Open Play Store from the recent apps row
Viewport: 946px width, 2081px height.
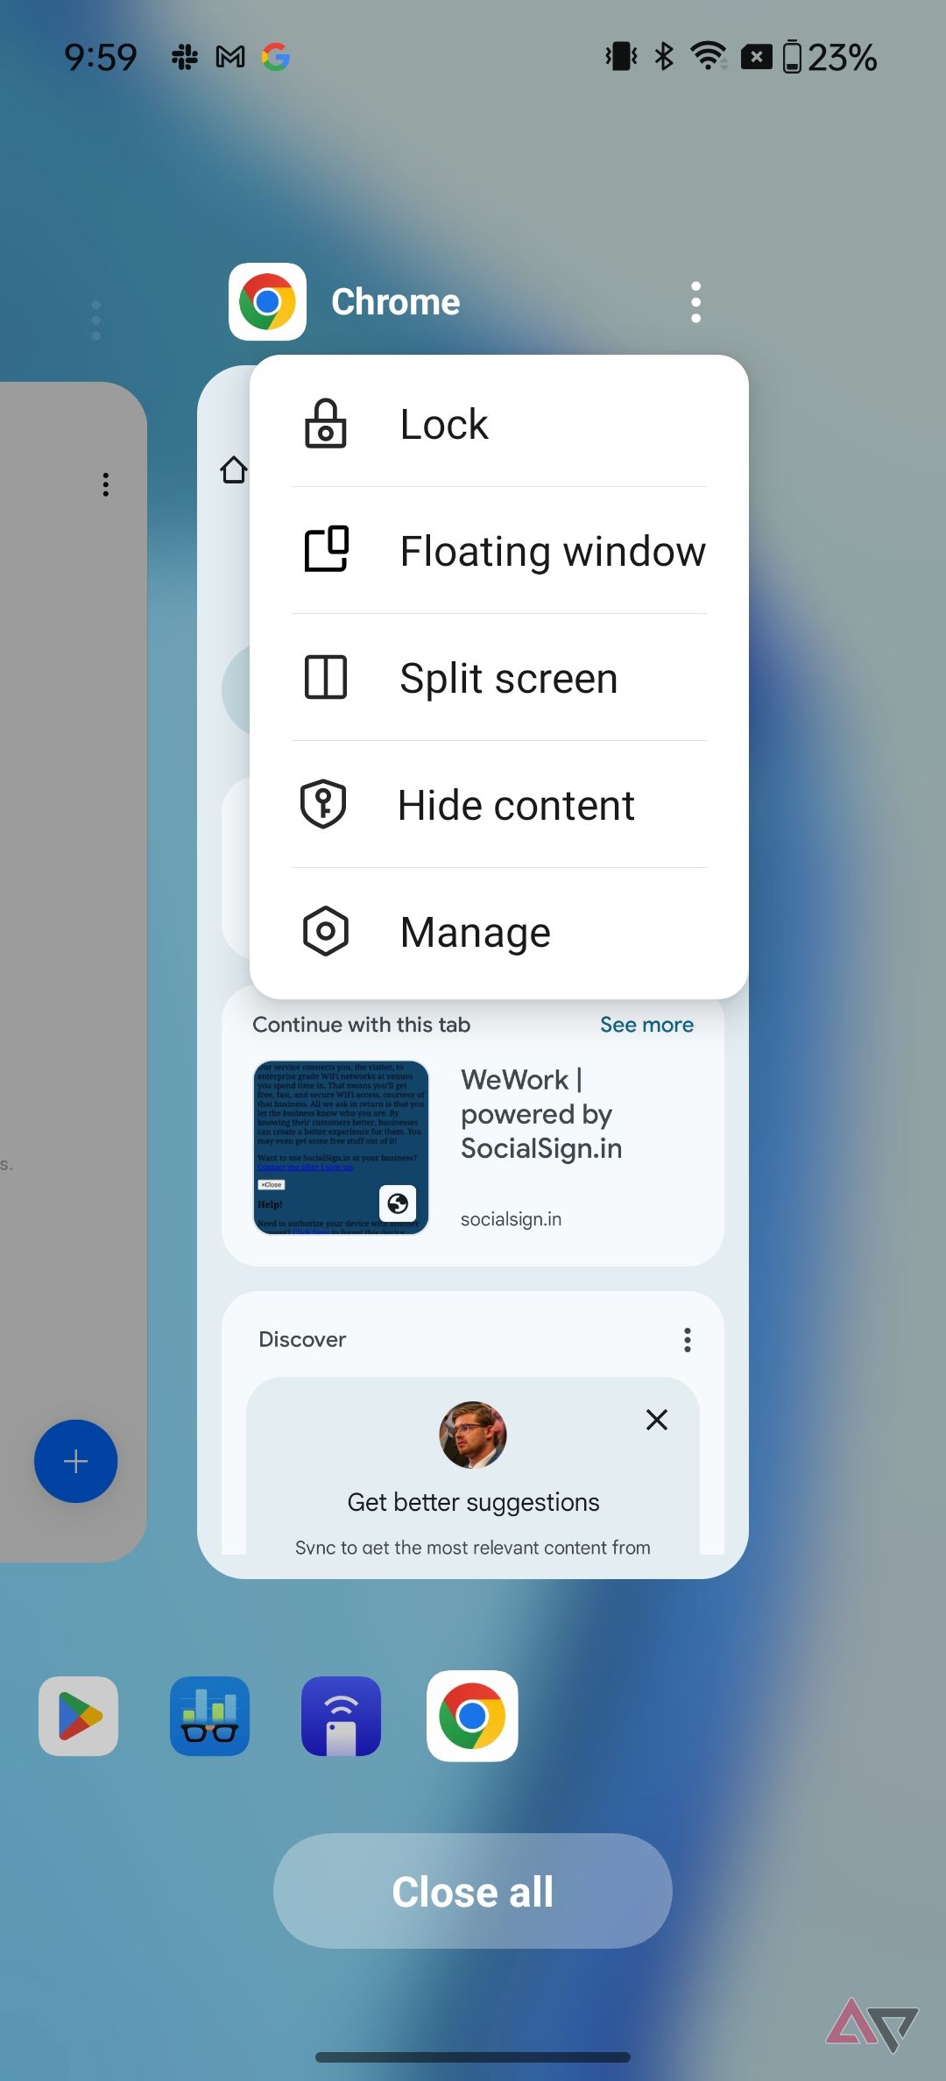click(x=79, y=1716)
